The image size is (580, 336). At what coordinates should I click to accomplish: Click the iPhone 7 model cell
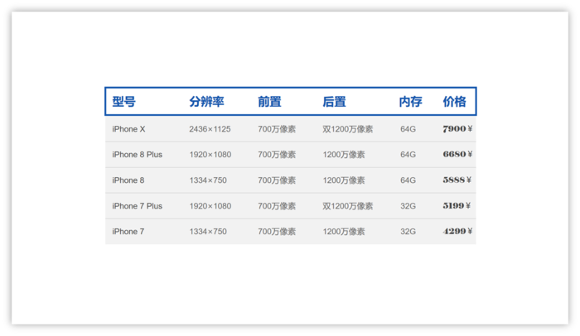coord(128,232)
